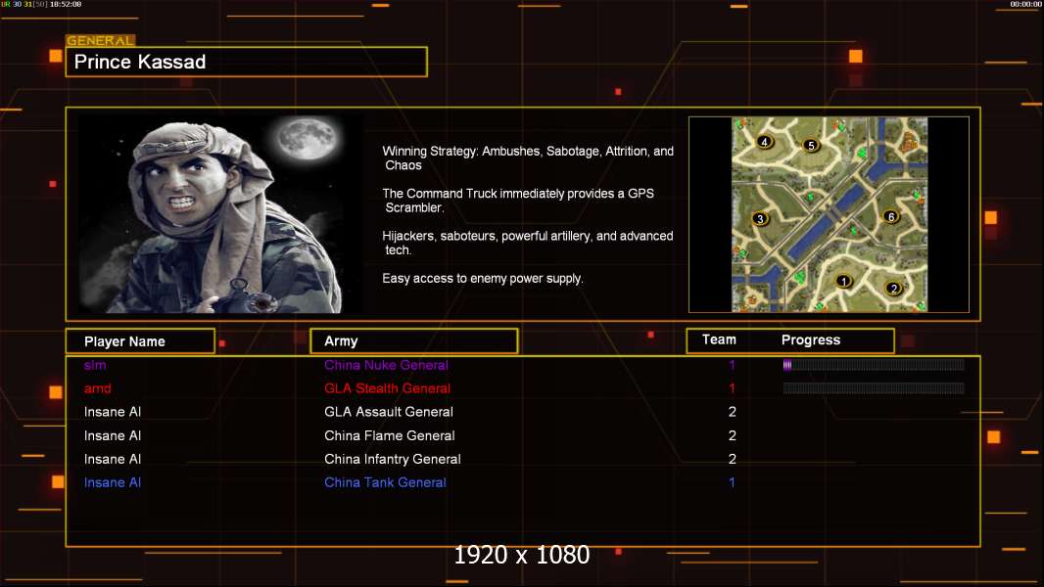The height and width of the screenshot is (587, 1044).
Task: Click the Player Name column header
Action: click(140, 341)
